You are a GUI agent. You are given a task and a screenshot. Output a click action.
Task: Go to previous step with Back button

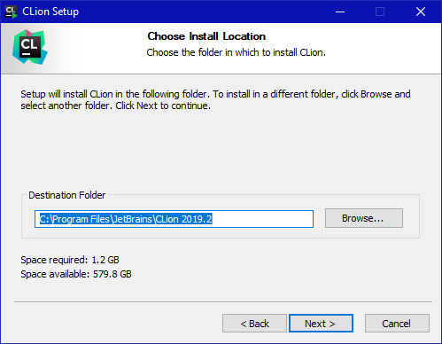[x=254, y=324]
